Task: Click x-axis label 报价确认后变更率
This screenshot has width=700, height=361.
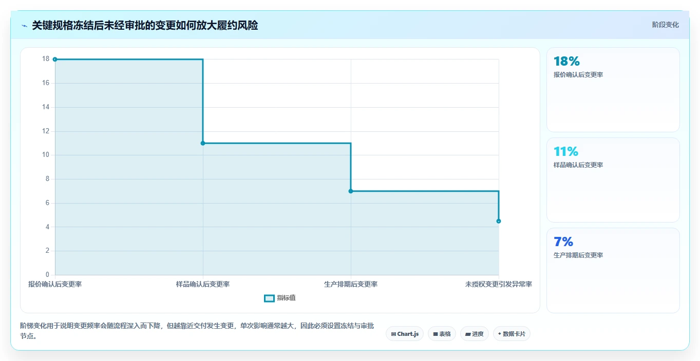Action: tap(55, 284)
